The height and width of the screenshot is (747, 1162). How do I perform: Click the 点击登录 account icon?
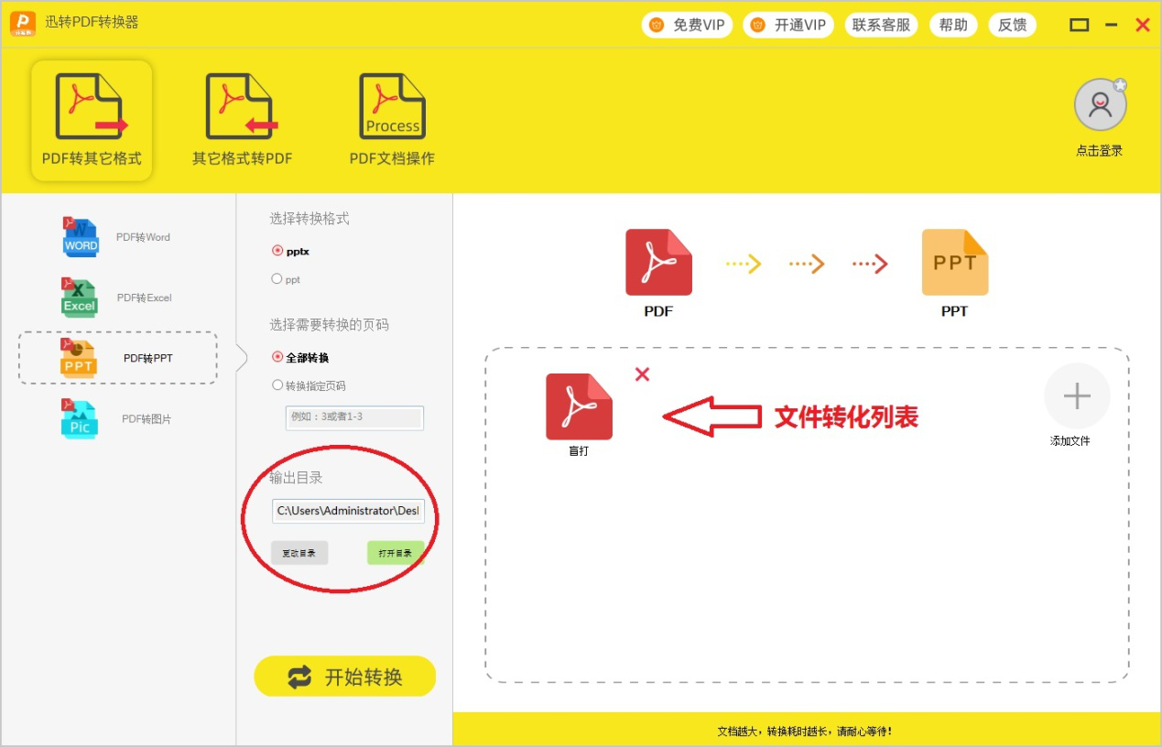point(1100,103)
